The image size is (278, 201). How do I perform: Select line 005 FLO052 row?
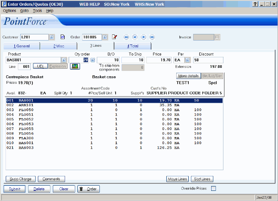tap(114, 119)
